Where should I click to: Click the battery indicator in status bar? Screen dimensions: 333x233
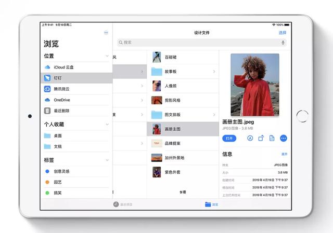tap(287, 25)
